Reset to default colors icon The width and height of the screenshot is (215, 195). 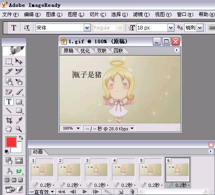coord(6,151)
